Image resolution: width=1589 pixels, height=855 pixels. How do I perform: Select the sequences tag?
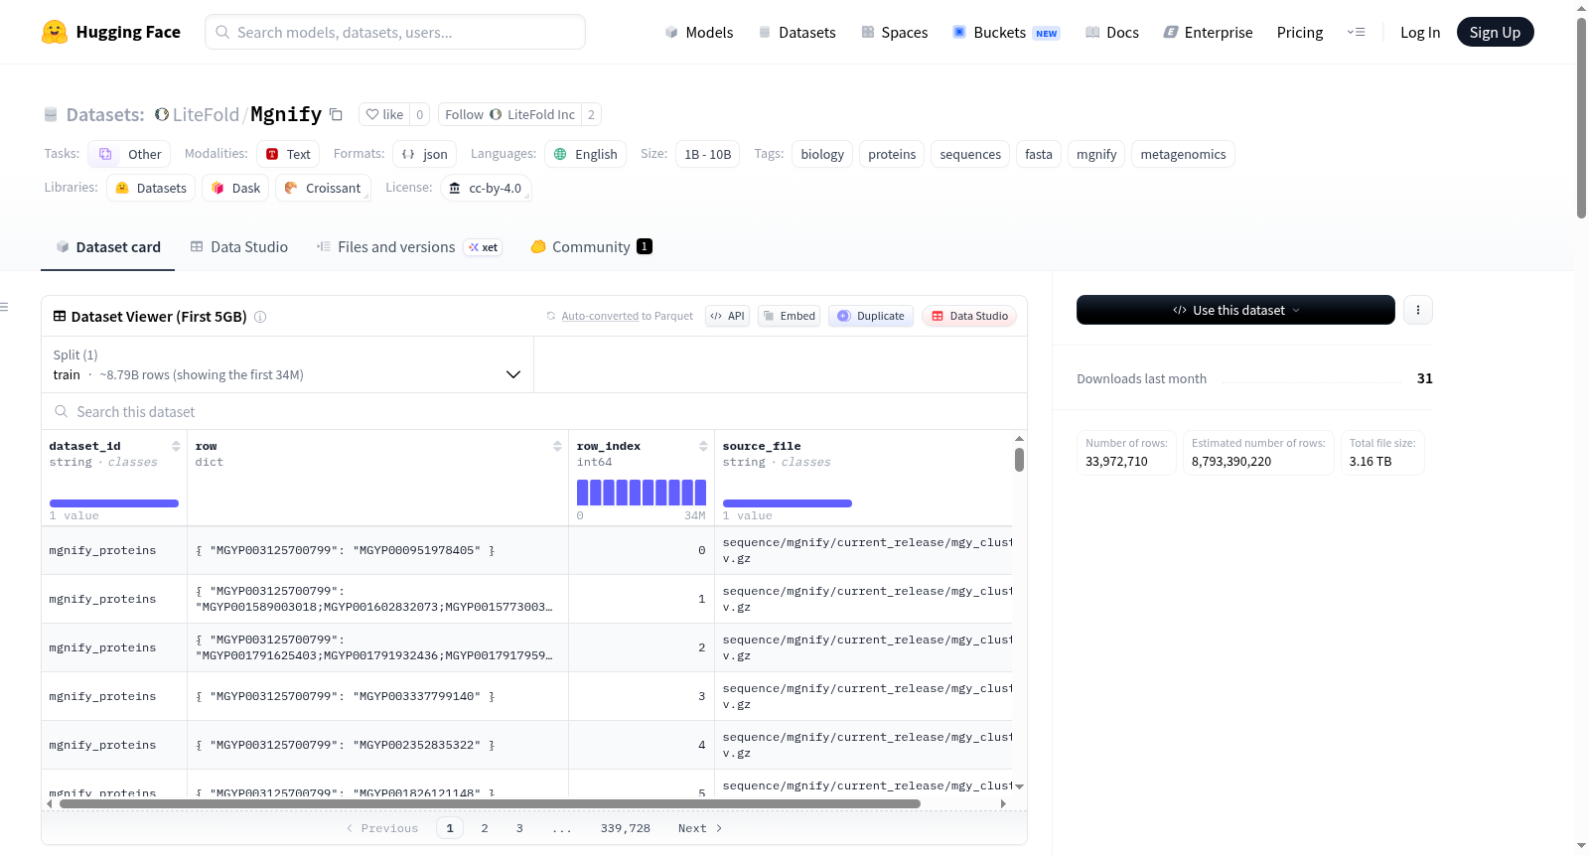click(970, 154)
